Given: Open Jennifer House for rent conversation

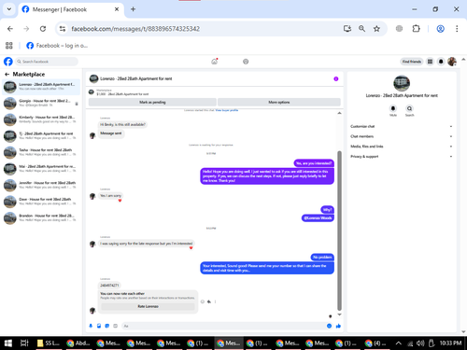Looking at the screenshot, I should coord(41,185).
